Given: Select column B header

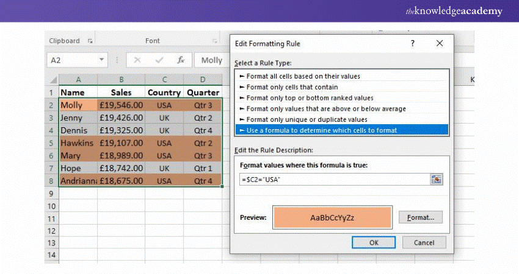Looking at the screenshot, I should coord(122,79).
